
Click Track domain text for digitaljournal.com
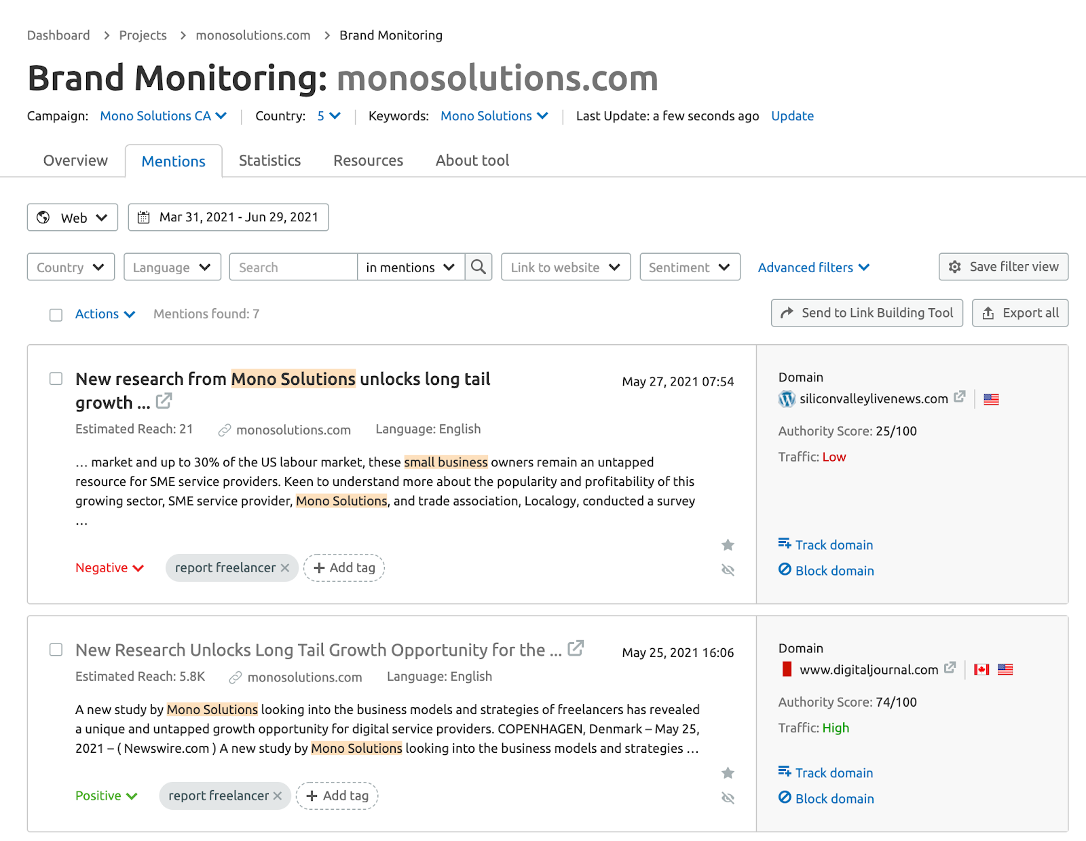coord(834,773)
